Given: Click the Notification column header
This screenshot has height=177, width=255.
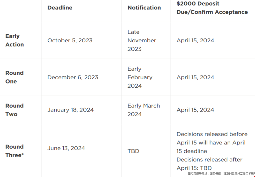Looking at the screenshot, I should [144, 8].
